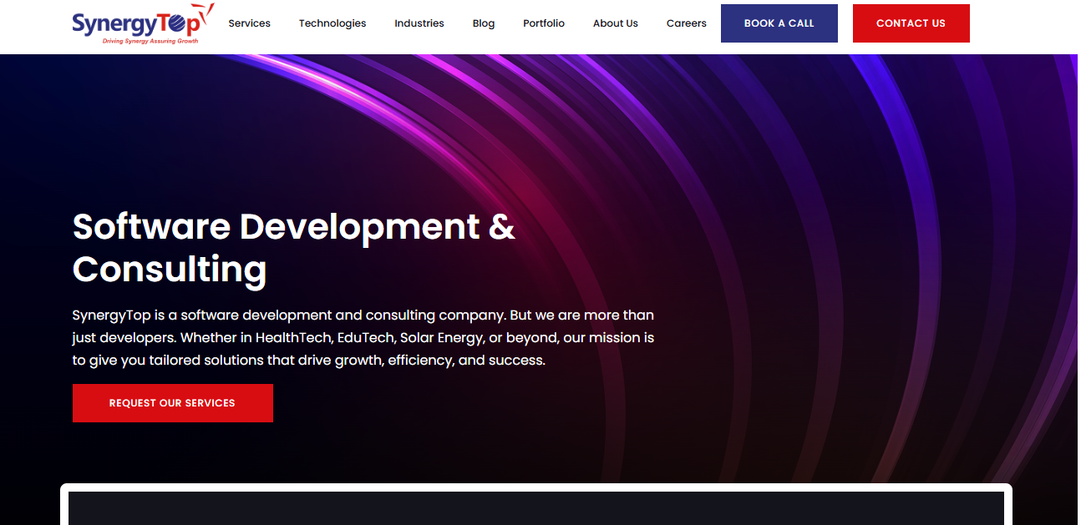Screen dimensions: 1081x525
Task: Click the dark media panel at bottom
Action: click(535, 508)
